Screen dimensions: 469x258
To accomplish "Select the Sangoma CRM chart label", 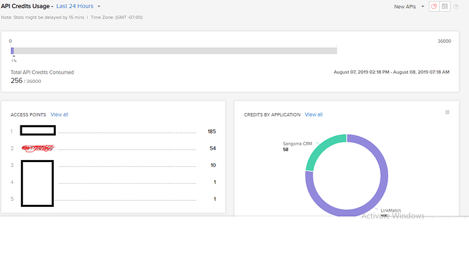I will pos(297,144).
